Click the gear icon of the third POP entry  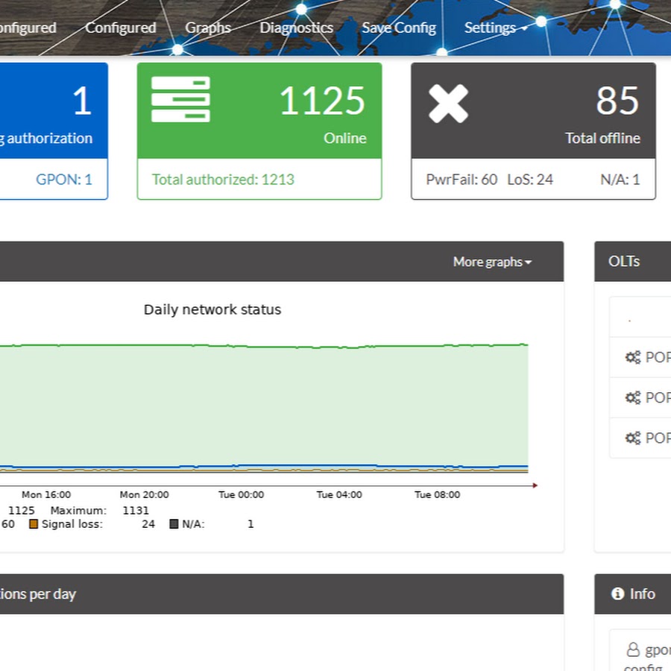tap(633, 438)
